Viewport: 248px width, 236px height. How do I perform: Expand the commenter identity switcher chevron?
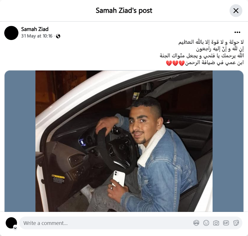click(x=15, y=228)
